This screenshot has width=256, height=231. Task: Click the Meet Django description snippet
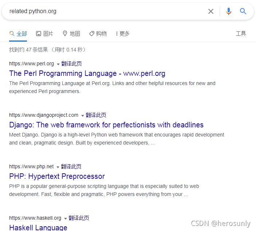[x=117, y=139]
